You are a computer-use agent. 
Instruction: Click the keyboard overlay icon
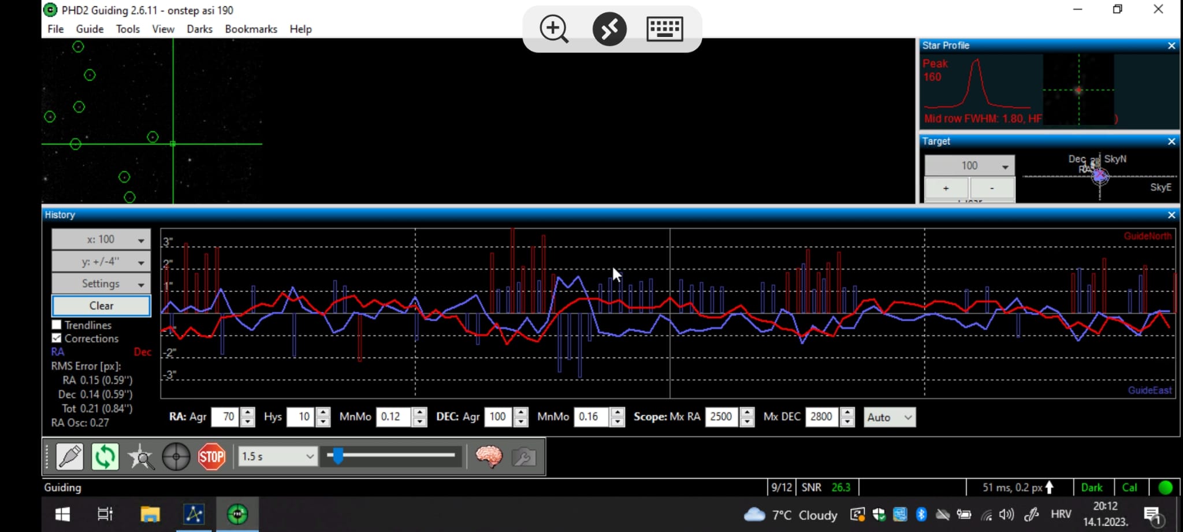pos(665,29)
